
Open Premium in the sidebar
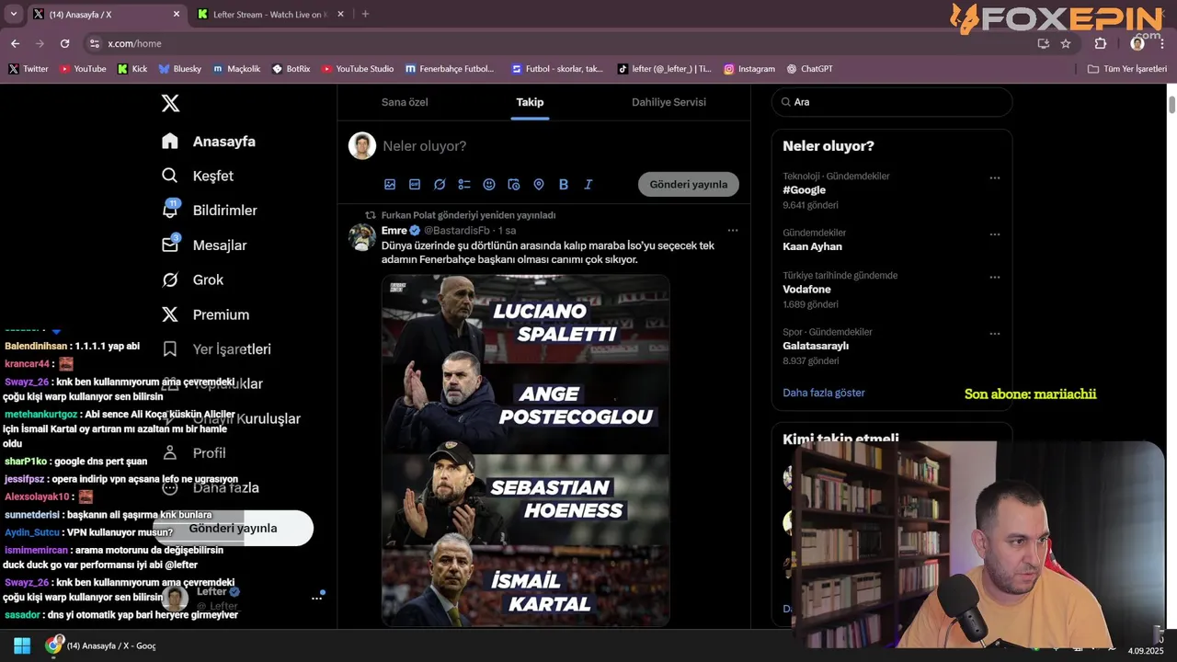click(x=205, y=314)
